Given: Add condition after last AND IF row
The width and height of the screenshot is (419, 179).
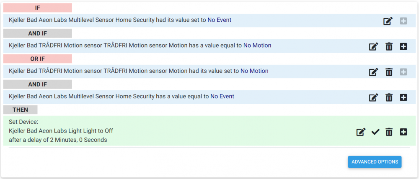Looking at the screenshot, I should pyautogui.click(x=403, y=97).
